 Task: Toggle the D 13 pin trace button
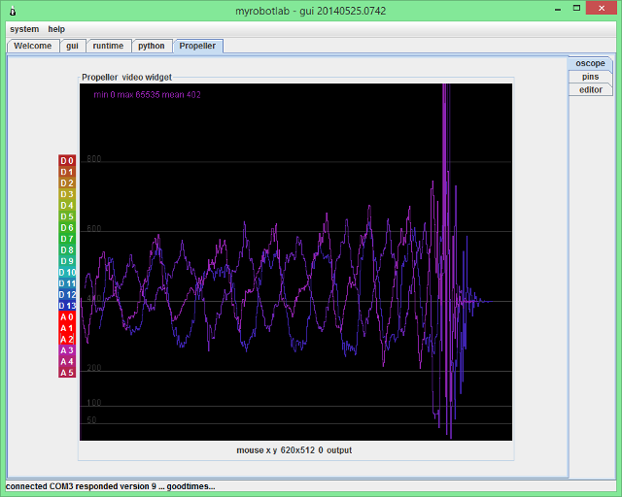click(x=67, y=306)
